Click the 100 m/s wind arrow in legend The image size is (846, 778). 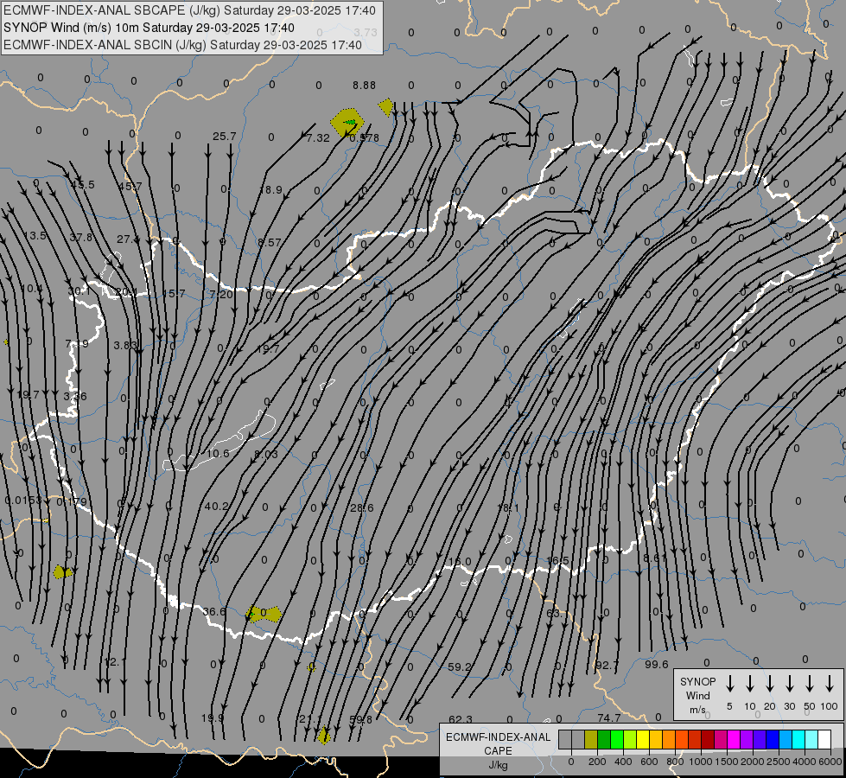point(830,683)
